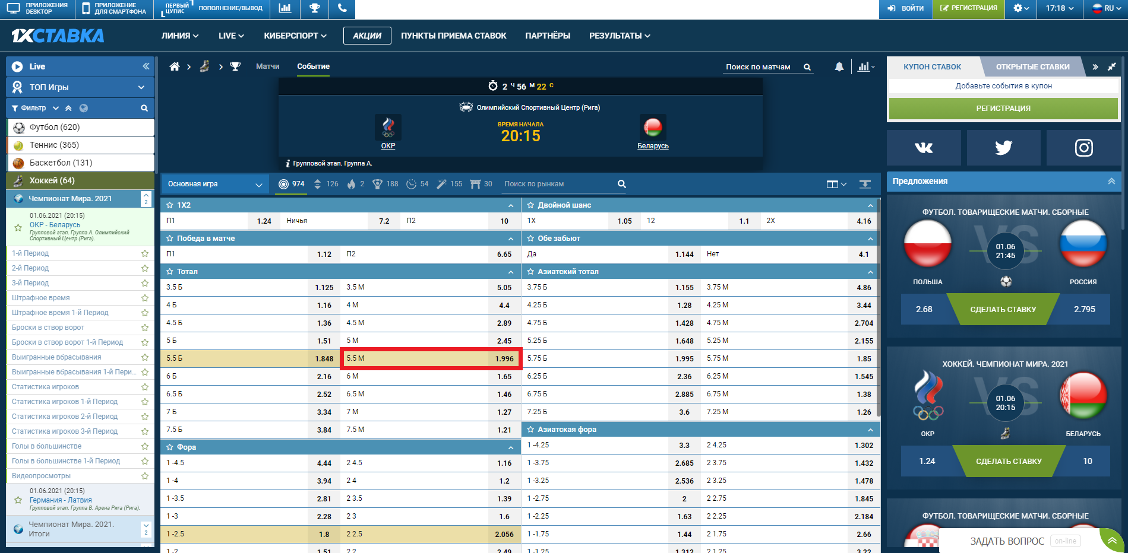
Task: Go to home via breadcrumb house icon
Action: 175,66
